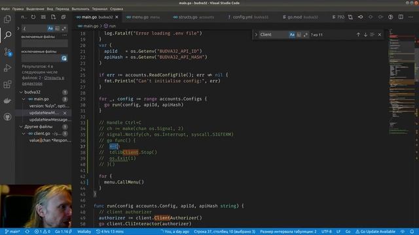Switch to the config.yml tab
Screen dimensions: 419x235
248,17
